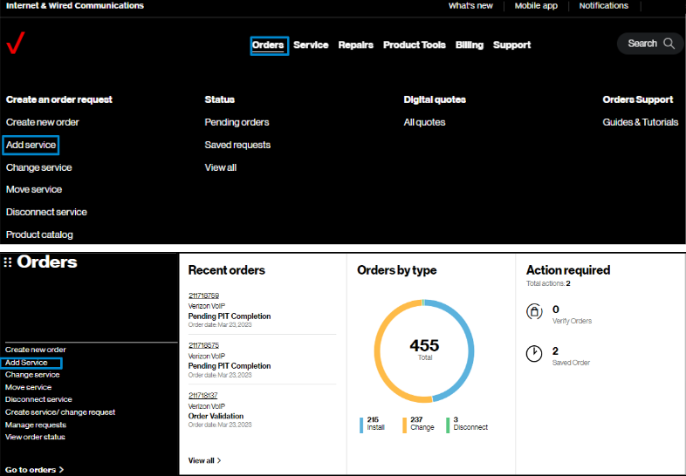Open the Orders top navigation menu
Image resolution: width=686 pixels, height=476 pixels.
[268, 45]
